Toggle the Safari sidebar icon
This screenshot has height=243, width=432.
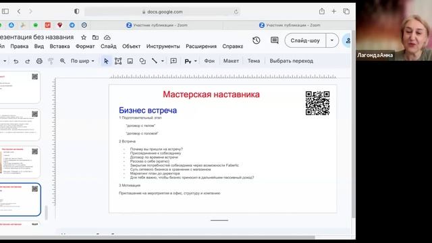click(x=5, y=11)
